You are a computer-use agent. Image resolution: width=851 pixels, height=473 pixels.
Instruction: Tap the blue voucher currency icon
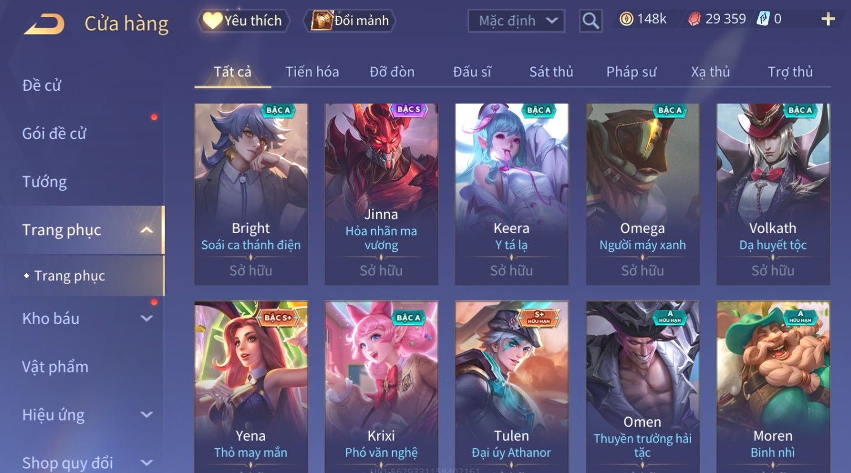[763, 19]
